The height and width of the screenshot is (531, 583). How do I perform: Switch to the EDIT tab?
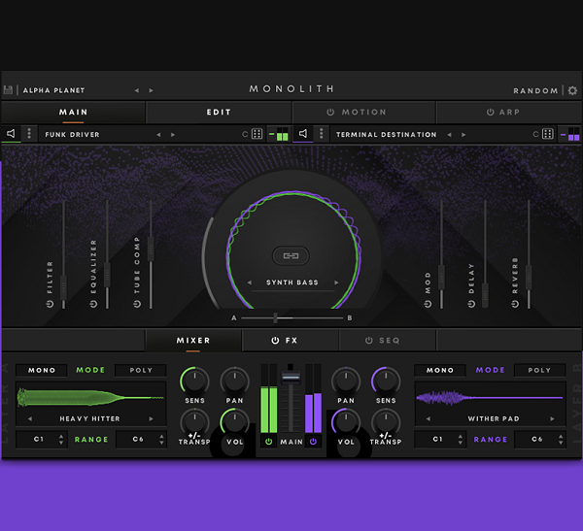click(x=219, y=113)
